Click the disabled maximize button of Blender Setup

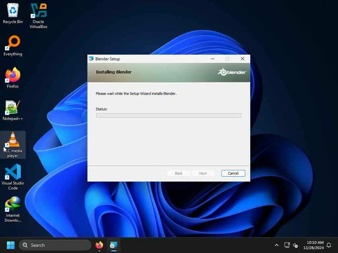(227, 59)
